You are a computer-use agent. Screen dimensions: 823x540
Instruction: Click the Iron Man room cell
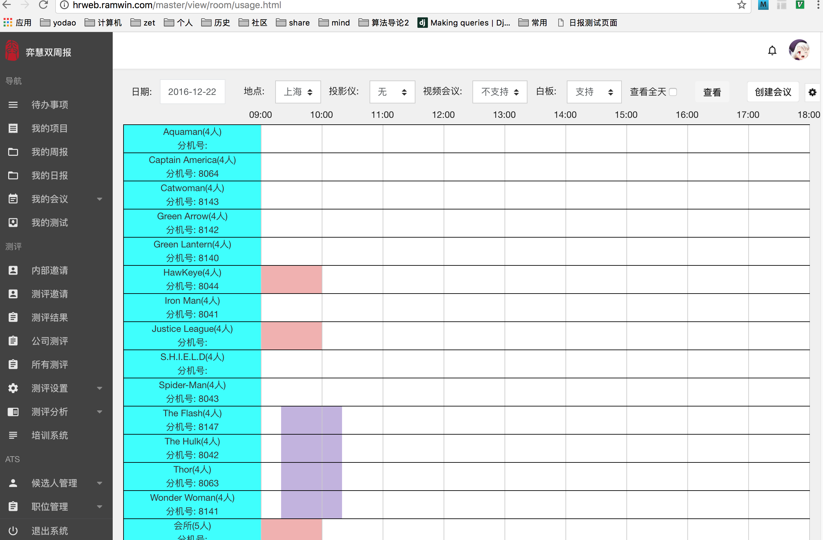192,308
